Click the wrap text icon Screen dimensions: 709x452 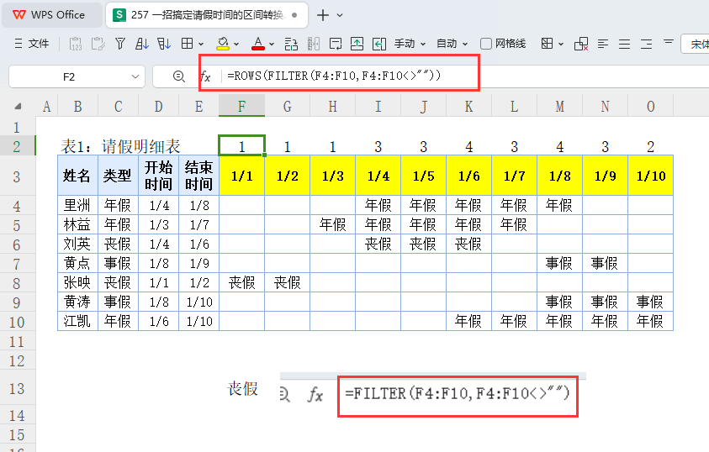(336, 44)
